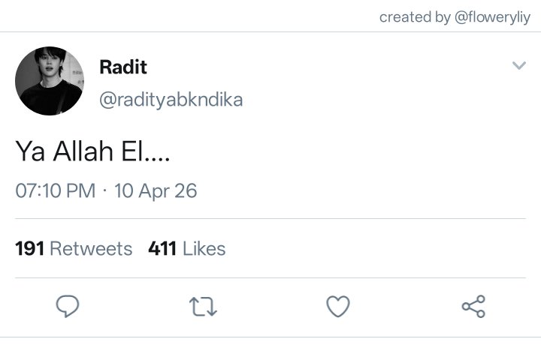Open the Radit display name profile
Image resolution: width=541 pixels, height=345 pixels.
(123, 67)
